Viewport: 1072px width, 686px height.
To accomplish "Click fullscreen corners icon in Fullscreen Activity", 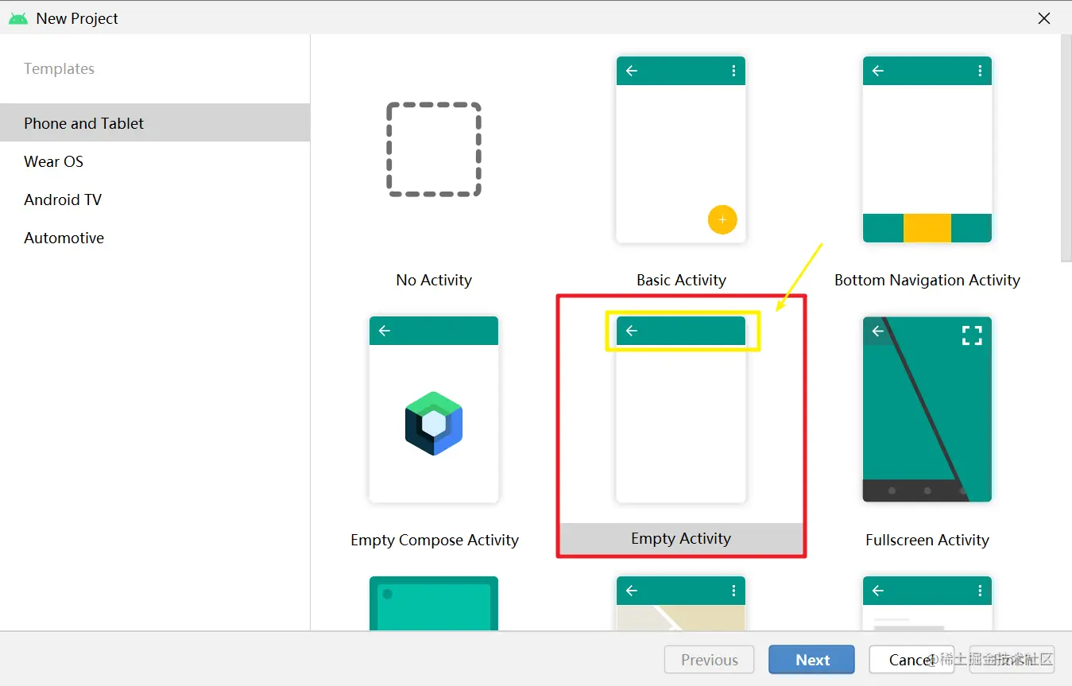I will (972, 335).
